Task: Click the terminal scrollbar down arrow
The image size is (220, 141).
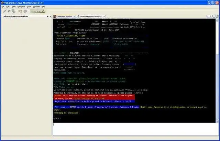Action: (x=217, y=121)
